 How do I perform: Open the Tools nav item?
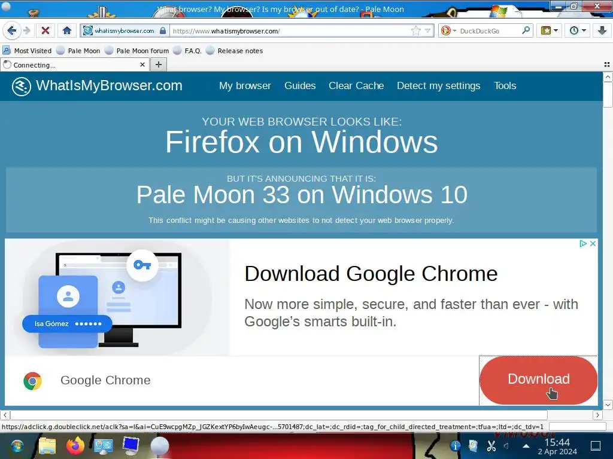coord(505,86)
